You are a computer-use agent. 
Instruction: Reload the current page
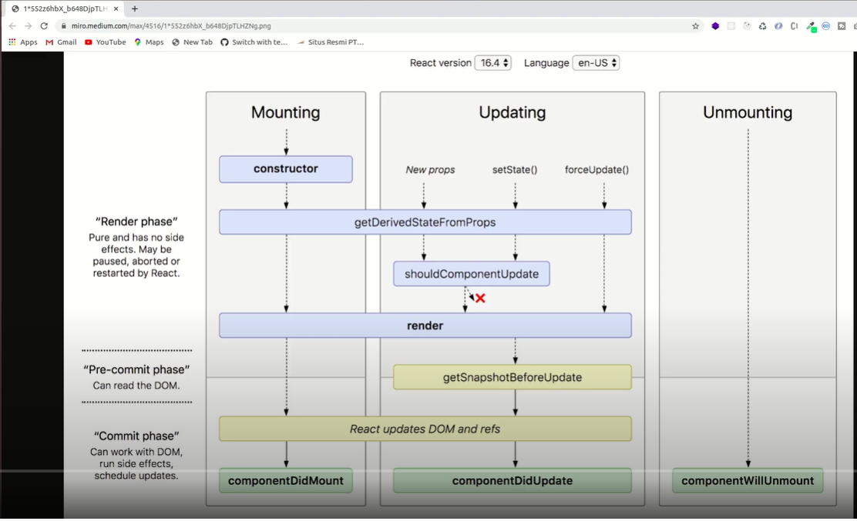tap(45, 25)
